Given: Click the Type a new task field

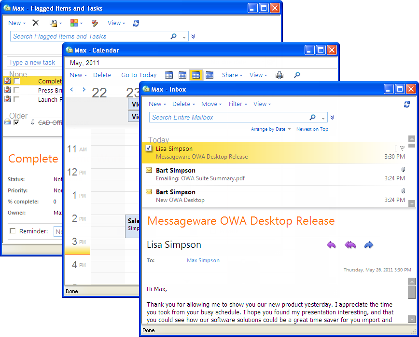Looking at the screenshot, I should click(35, 63).
